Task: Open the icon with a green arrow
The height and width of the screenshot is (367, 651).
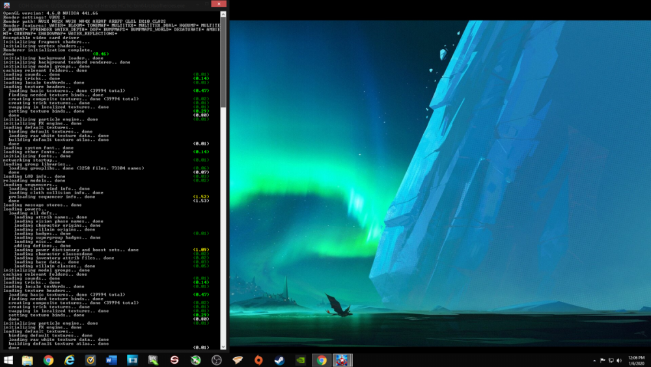Action: [153, 360]
